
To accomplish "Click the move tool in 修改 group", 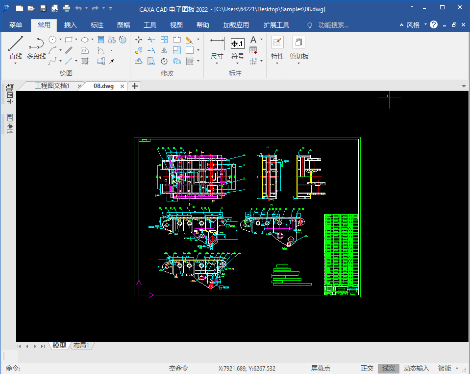I will click(x=139, y=40).
